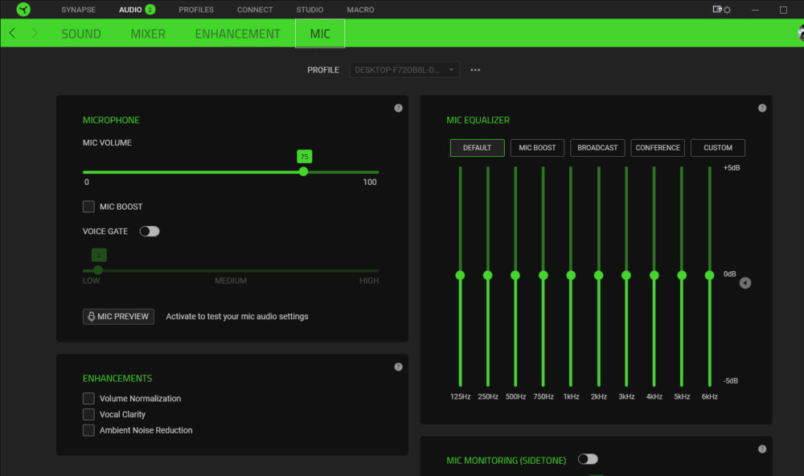Open Mic Monitoring help icon
Image resolution: width=804 pixels, height=476 pixels.
tap(762, 449)
